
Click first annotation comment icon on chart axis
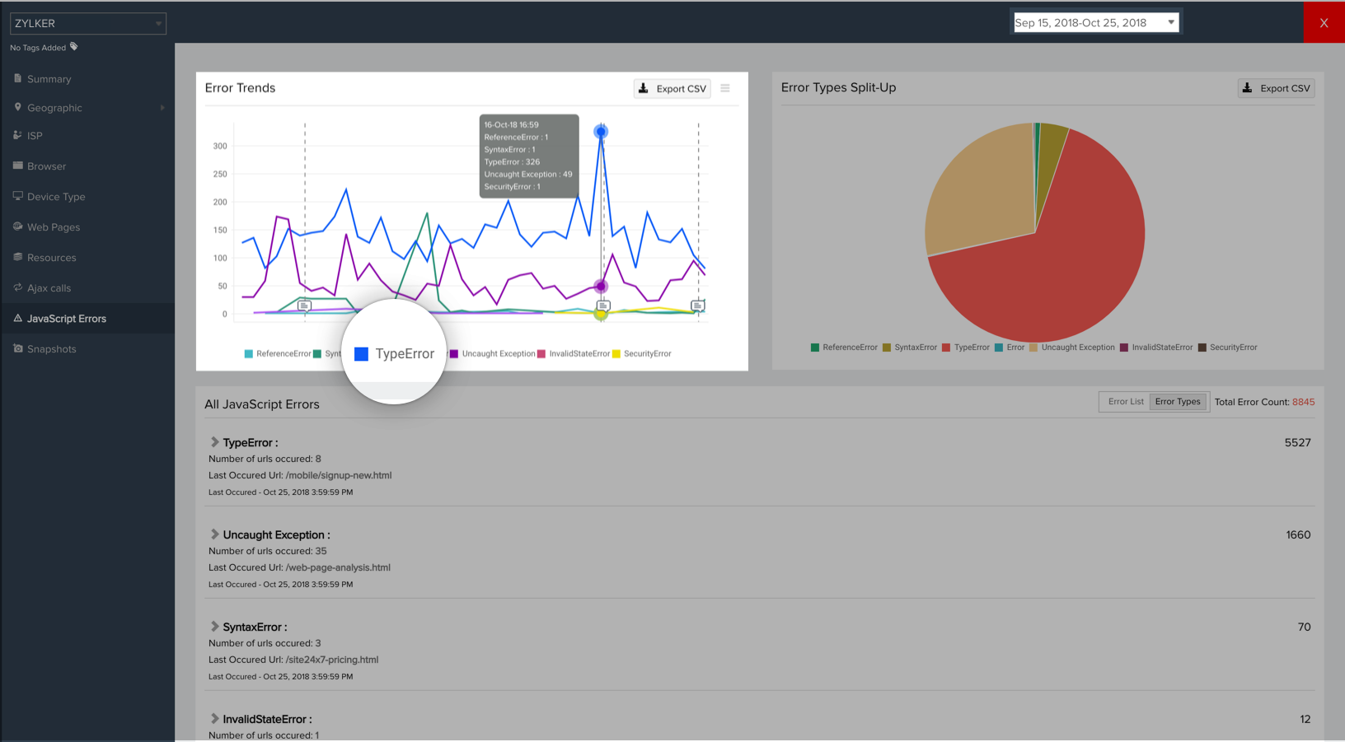click(x=304, y=306)
